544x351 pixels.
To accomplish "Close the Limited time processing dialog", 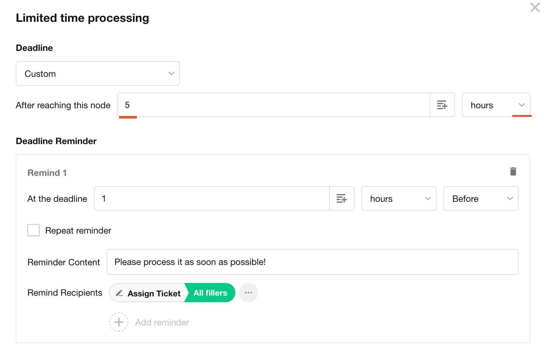I will (x=535, y=8).
